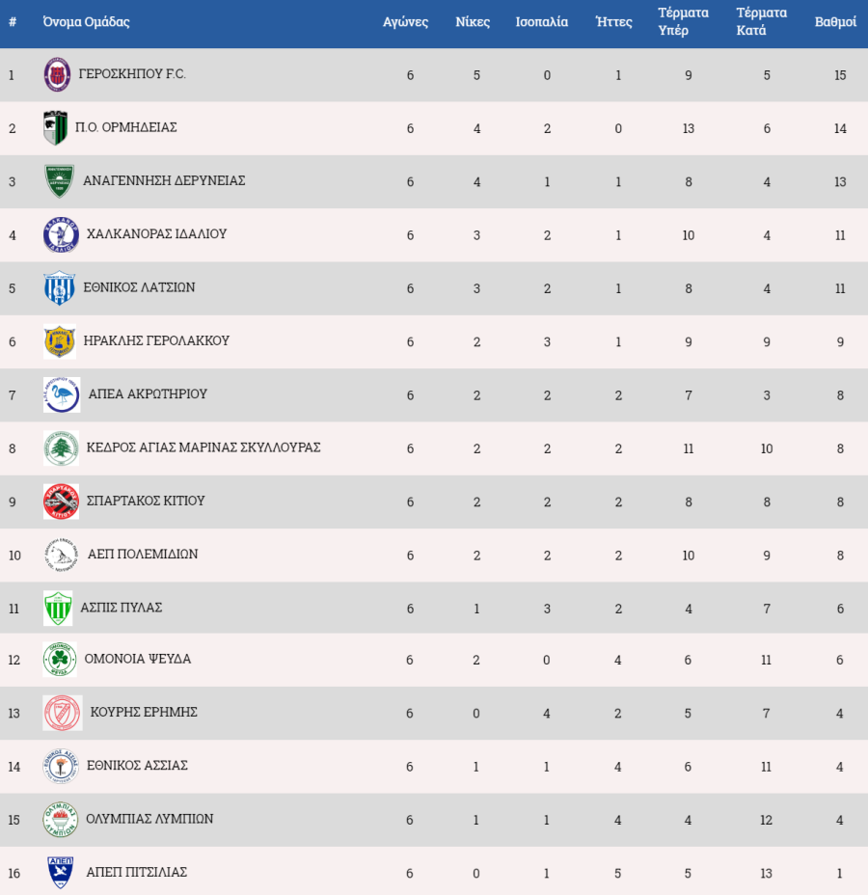Open the ΑΝΑΓΕΝΝΗΣΗ ΔΕΡΥΝΕΙΑΣ green shield logo

pyautogui.click(x=60, y=181)
